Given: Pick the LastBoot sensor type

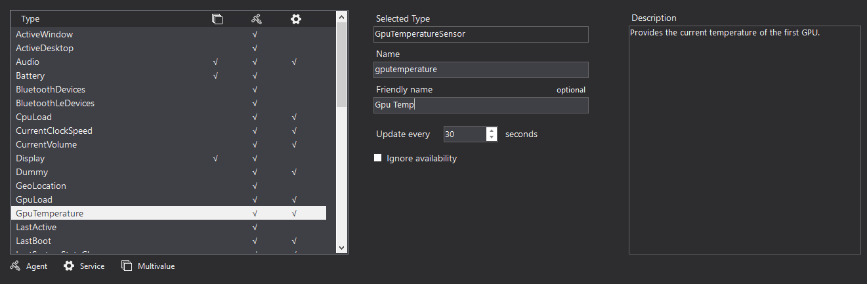Looking at the screenshot, I should [33, 241].
